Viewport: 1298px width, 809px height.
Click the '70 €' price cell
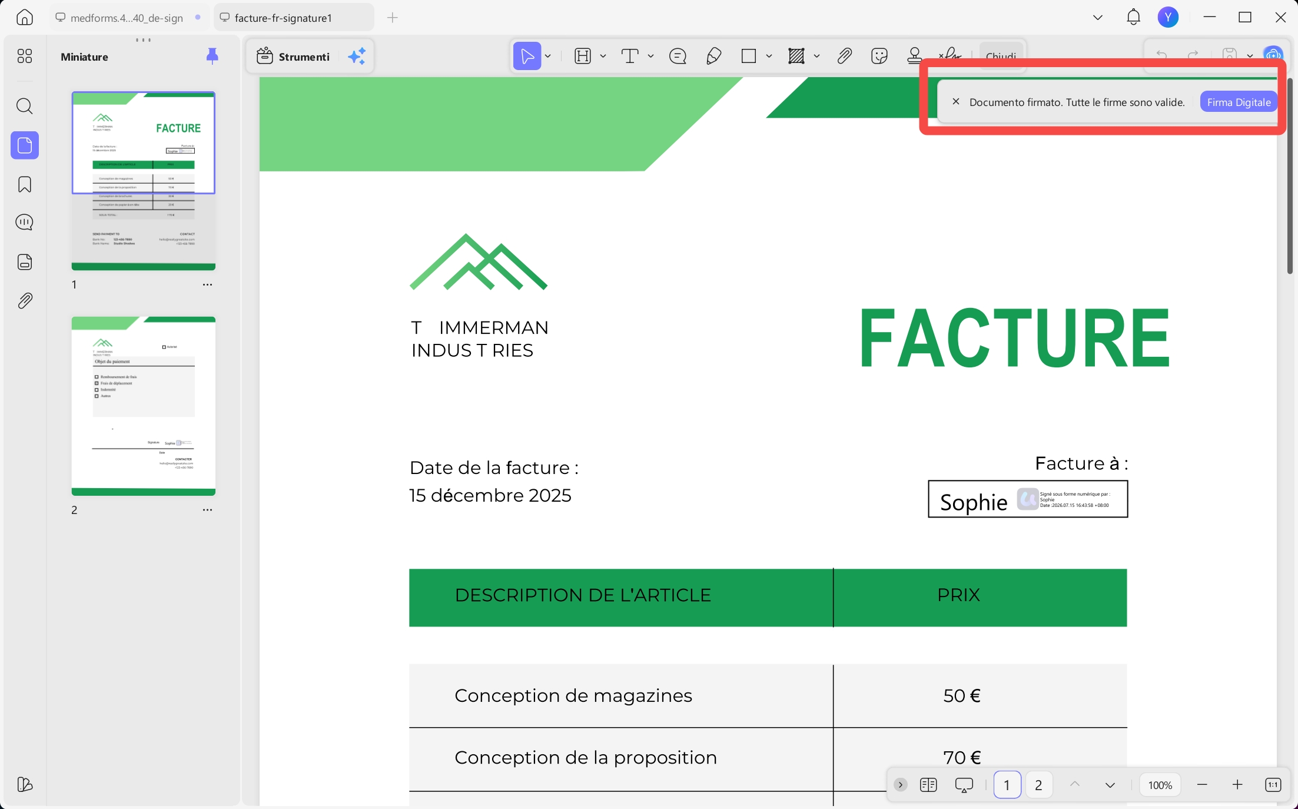[980, 758]
